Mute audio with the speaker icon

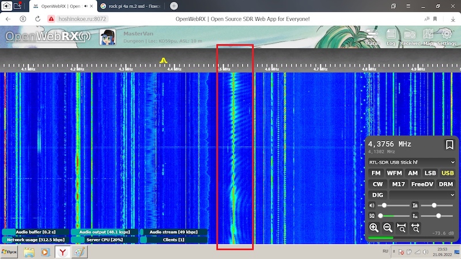click(x=372, y=205)
